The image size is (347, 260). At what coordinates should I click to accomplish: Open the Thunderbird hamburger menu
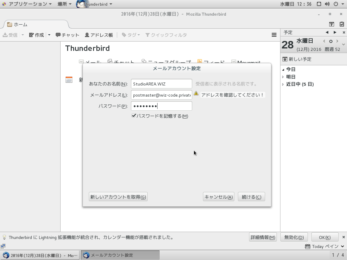tap(274, 35)
